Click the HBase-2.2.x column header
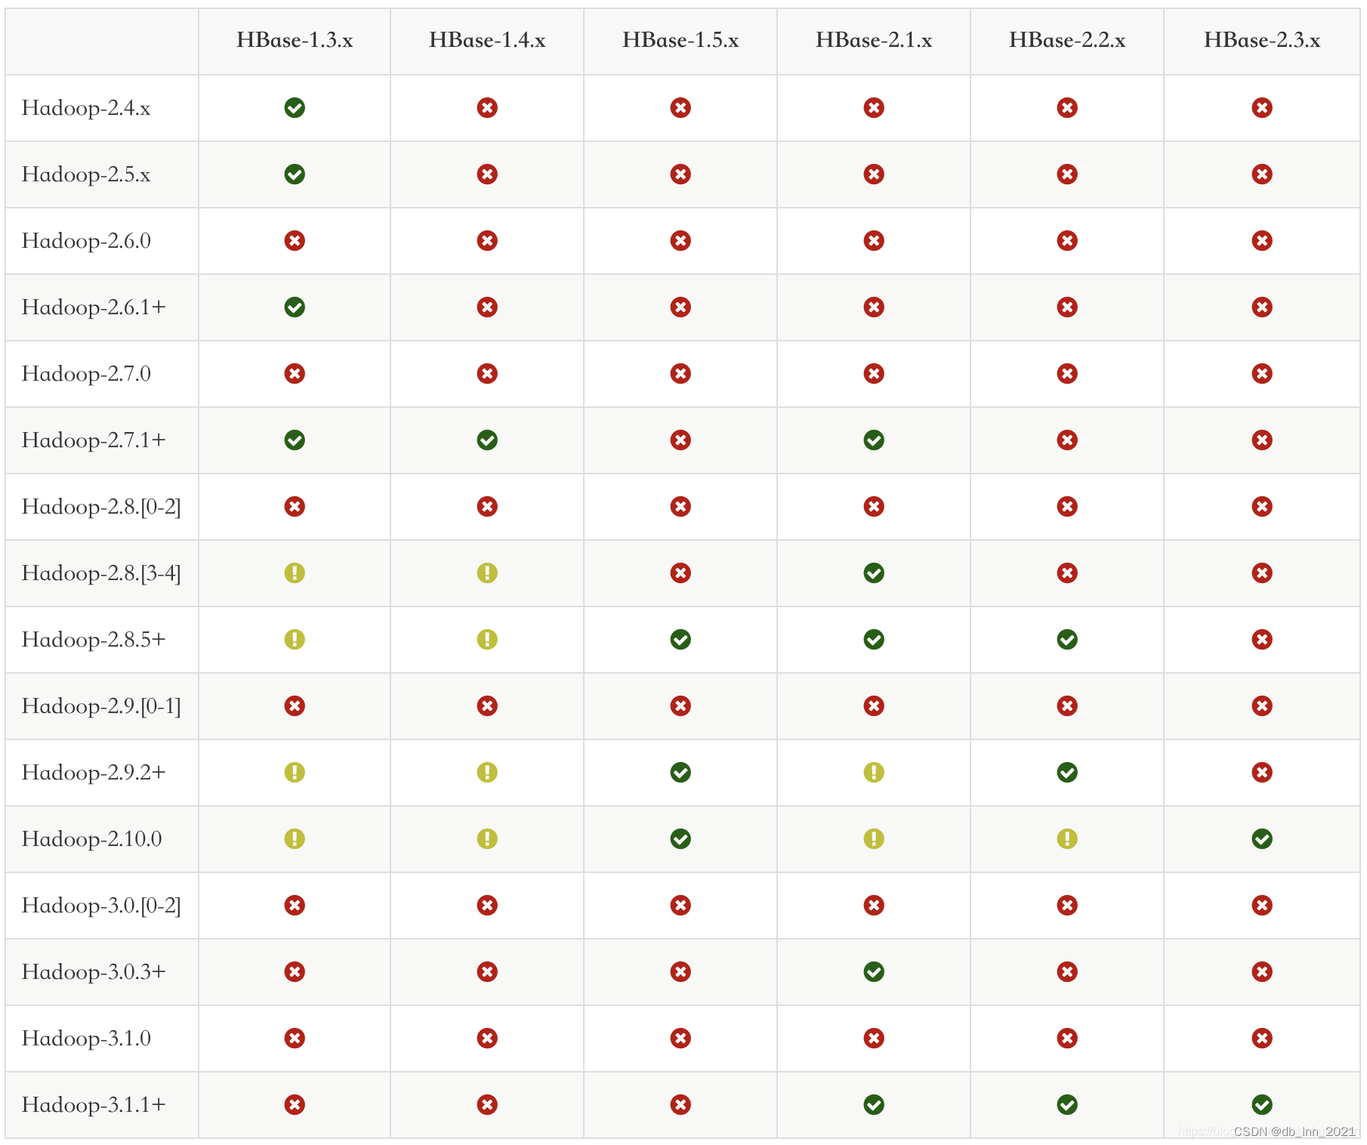The width and height of the screenshot is (1367, 1145). tap(1067, 40)
